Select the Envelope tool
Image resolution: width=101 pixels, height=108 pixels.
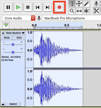tap(79, 4)
